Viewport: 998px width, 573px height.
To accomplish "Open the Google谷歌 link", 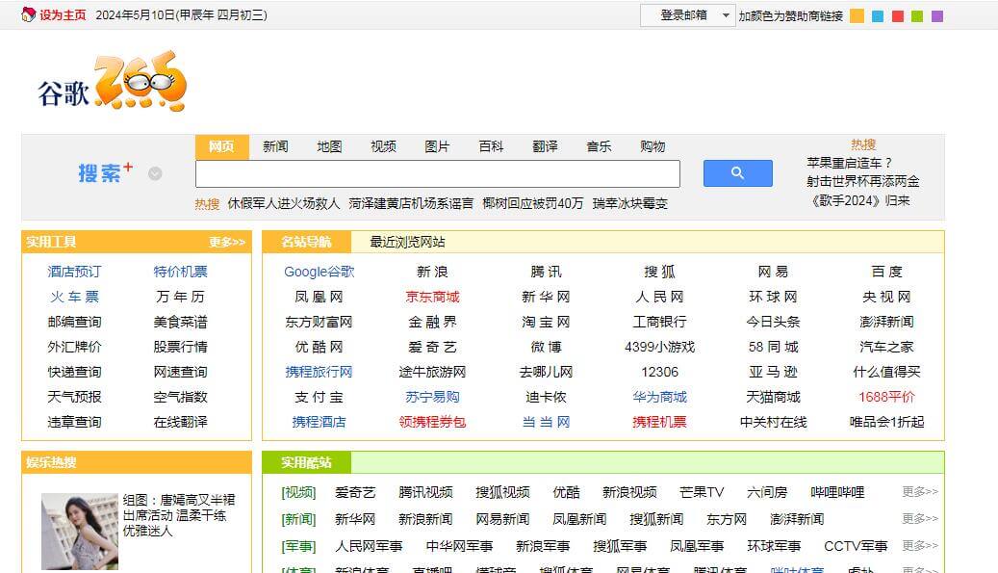I will click(319, 272).
